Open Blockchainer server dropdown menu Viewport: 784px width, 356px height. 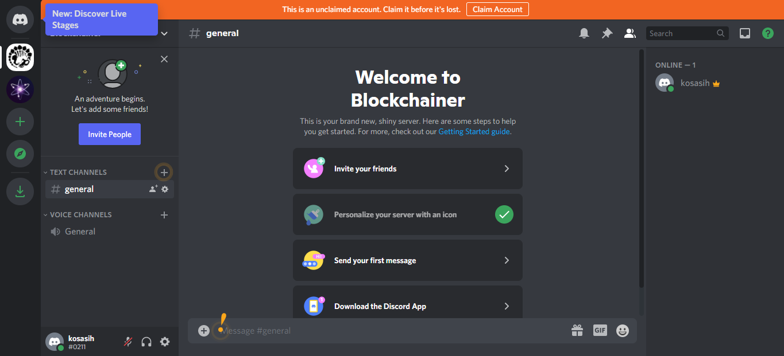pyautogui.click(x=164, y=34)
